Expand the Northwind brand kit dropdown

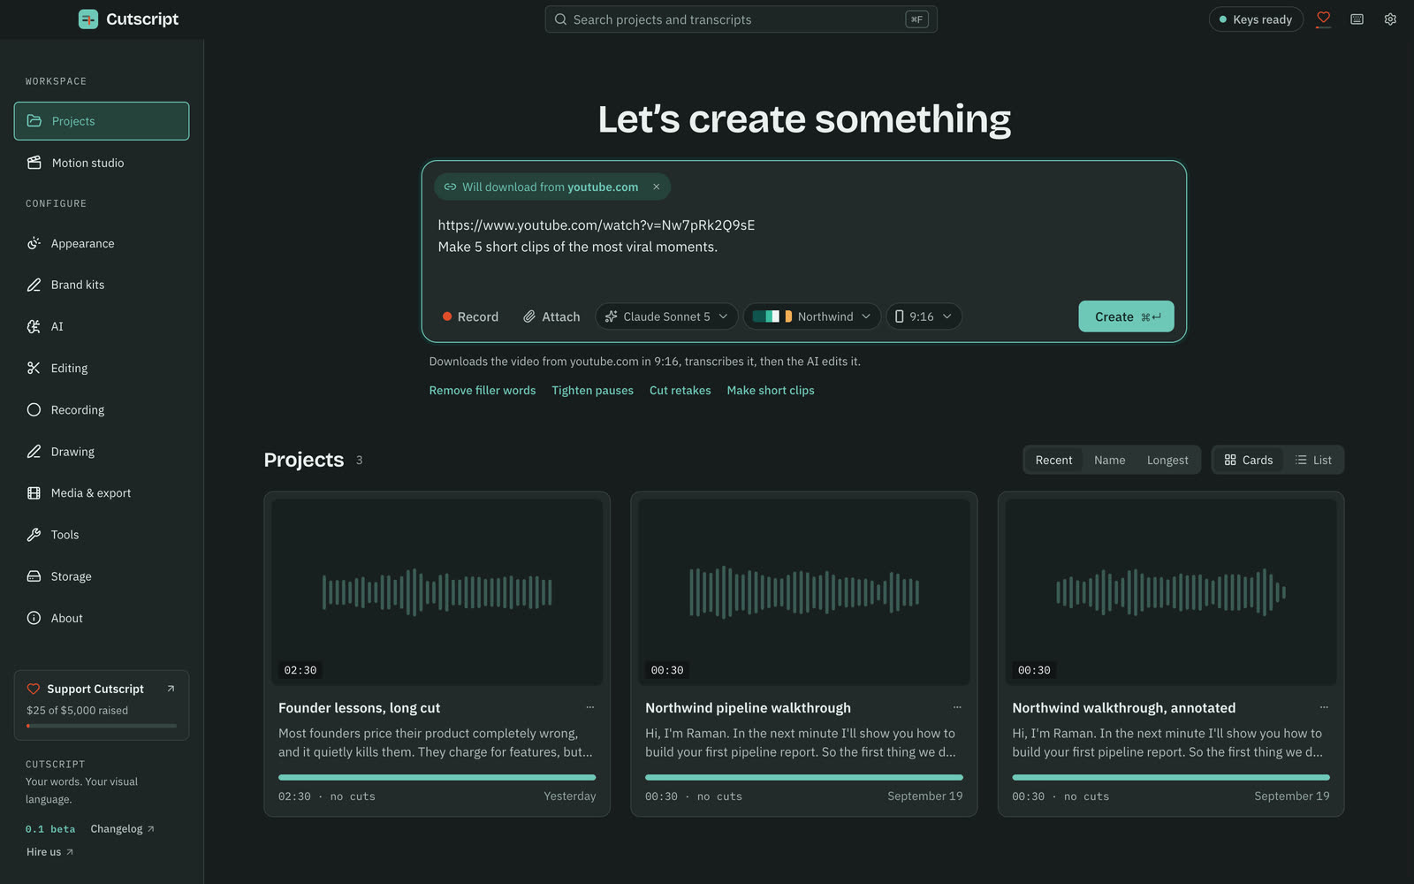click(x=811, y=316)
